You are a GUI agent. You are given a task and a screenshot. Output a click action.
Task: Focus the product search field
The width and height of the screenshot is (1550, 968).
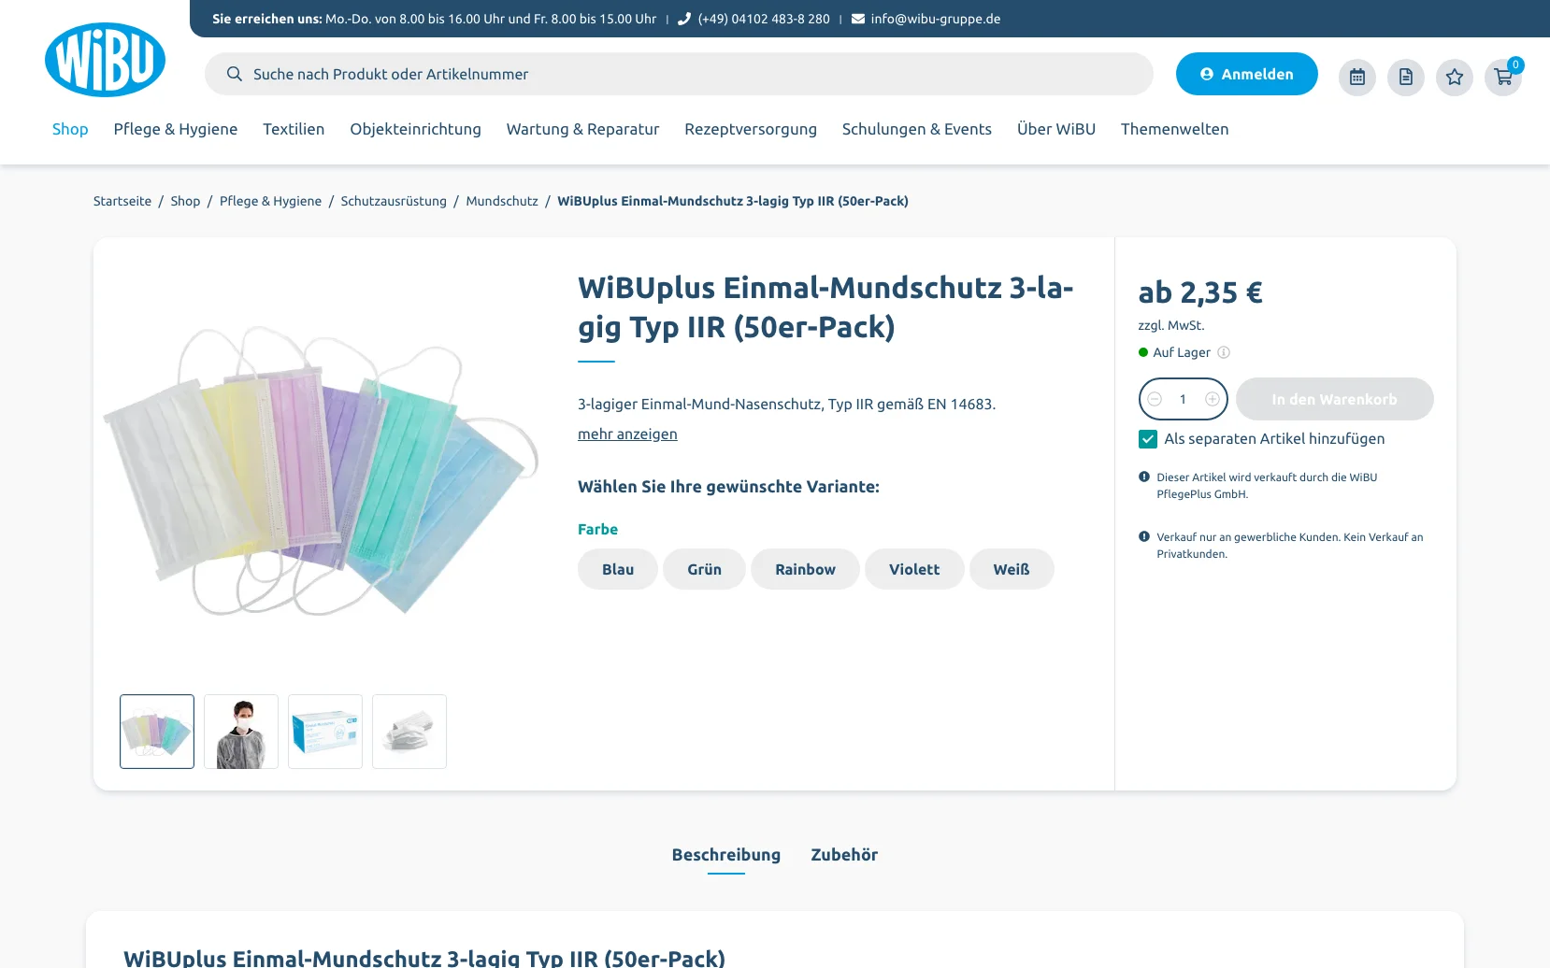(679, 74)
